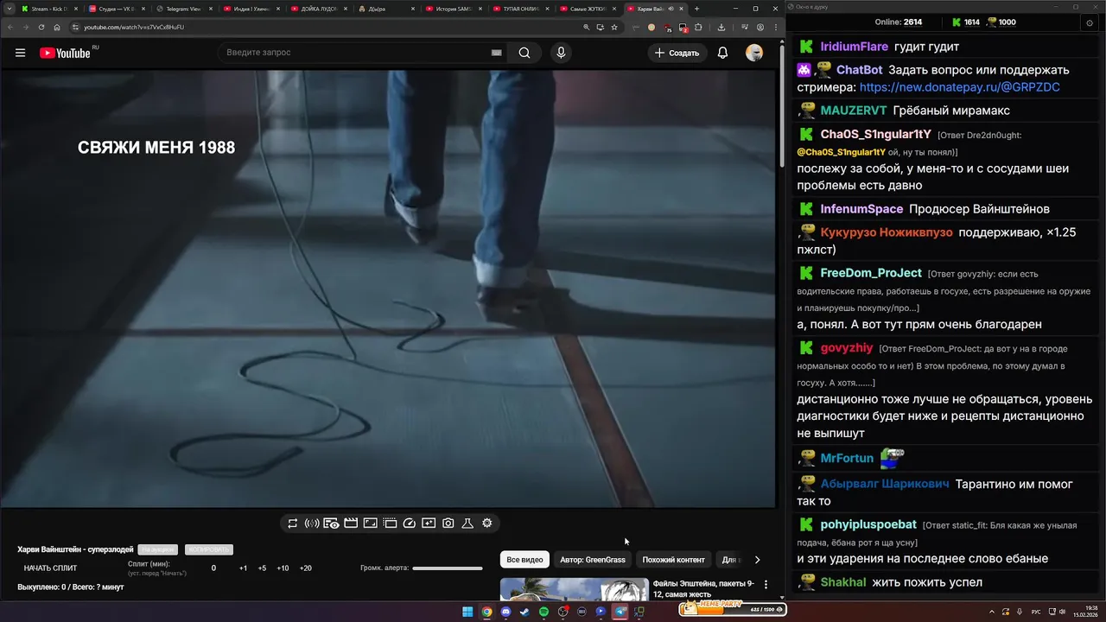Open Spotify from the taskbar
The image size is (1106, 622).
pos(543,612)
